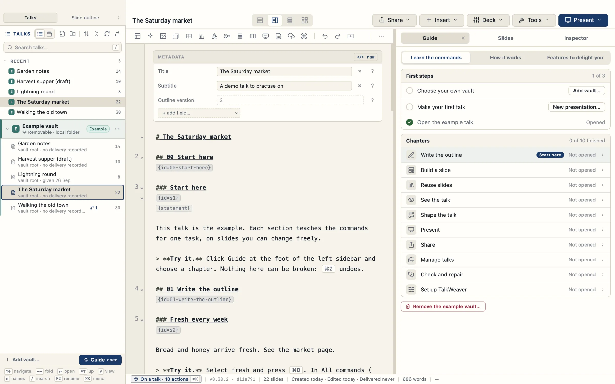
Task: Click the shapes icon in editor toolbar
Action: (214, 36)
